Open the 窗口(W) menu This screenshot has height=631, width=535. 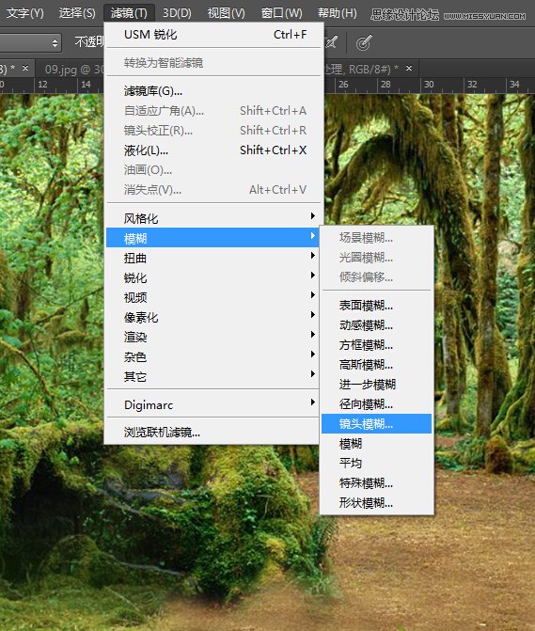281,13
